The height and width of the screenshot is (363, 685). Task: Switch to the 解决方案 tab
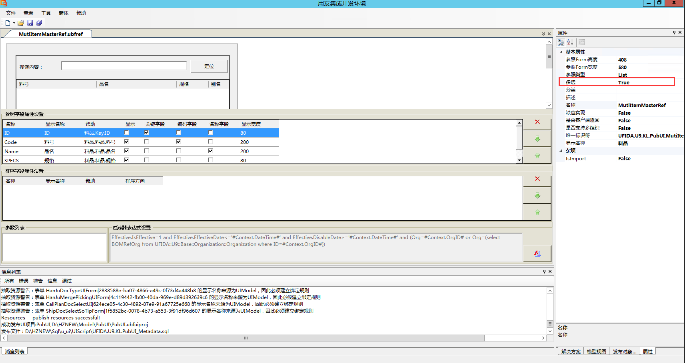571,352
